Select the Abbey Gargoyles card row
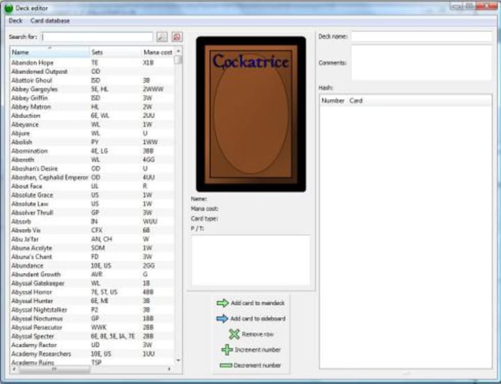501x384 pixels. [x=93, y=89]
